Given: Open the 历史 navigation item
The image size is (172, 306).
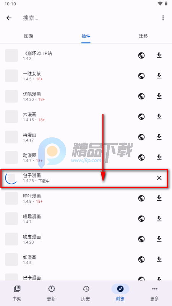Looking at the screenshot, I should point(86,293).
